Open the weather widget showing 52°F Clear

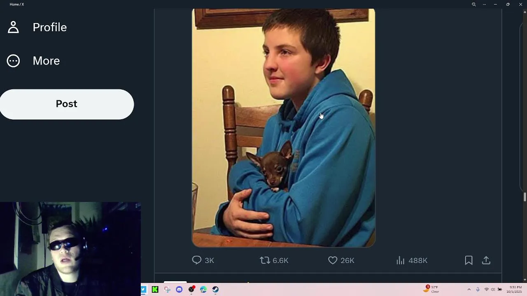click(431, 289)
